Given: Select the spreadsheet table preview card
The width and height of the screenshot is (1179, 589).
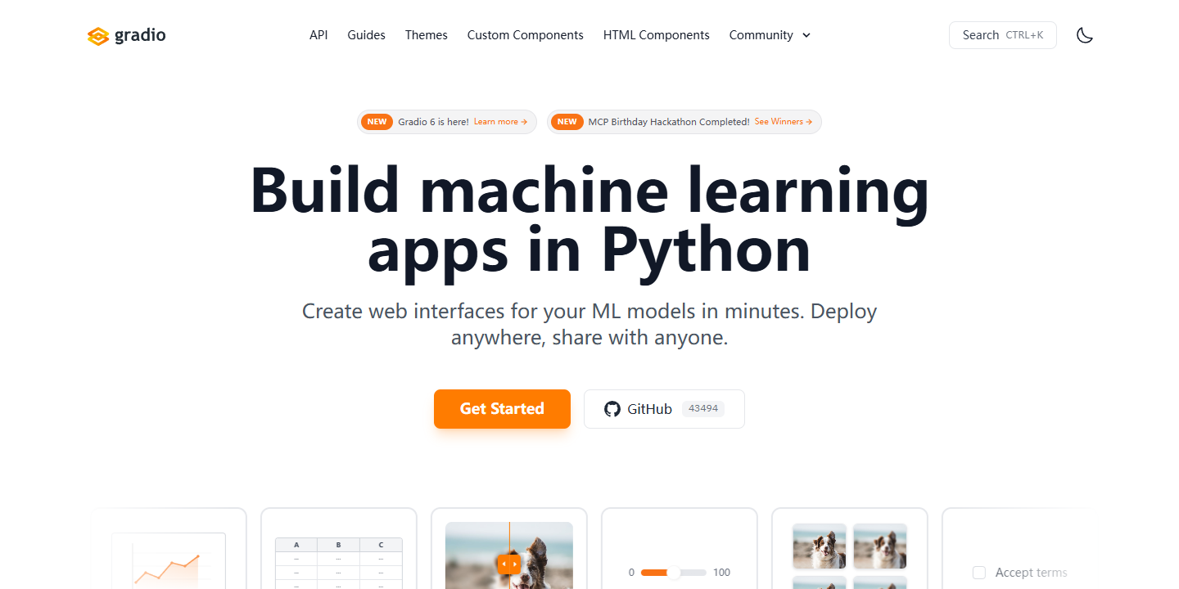Looking at the screenshot, I should (x=339, y=549).
